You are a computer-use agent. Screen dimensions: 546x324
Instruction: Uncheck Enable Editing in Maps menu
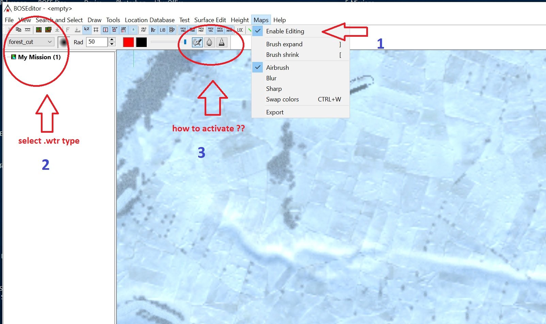[x=301, y=31]
